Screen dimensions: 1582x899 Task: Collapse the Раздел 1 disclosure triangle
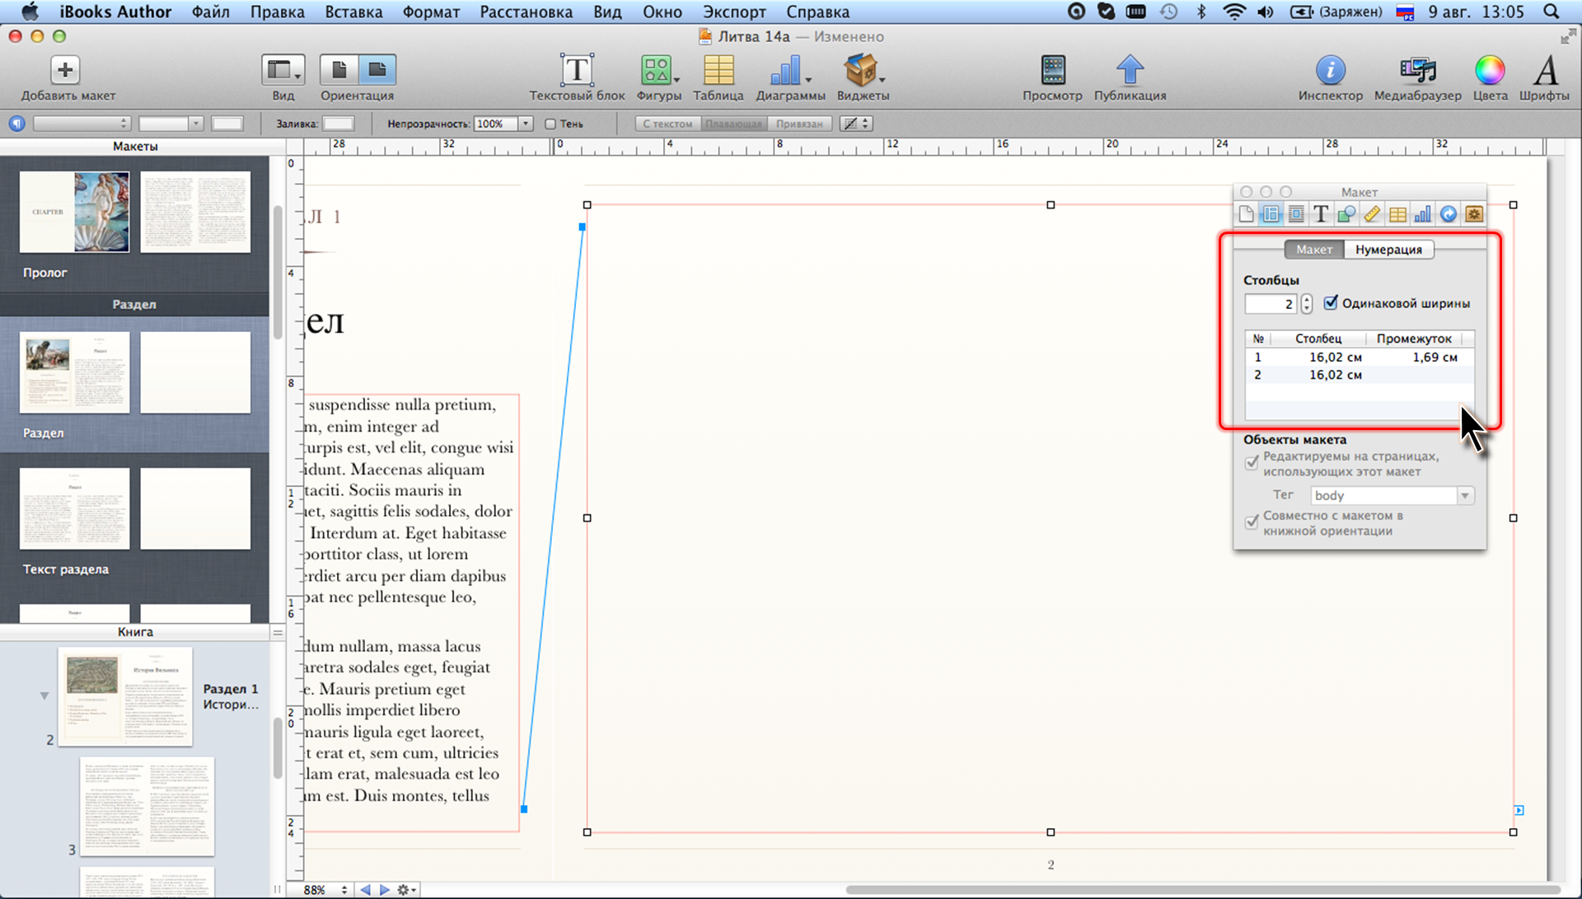(44, 695)
